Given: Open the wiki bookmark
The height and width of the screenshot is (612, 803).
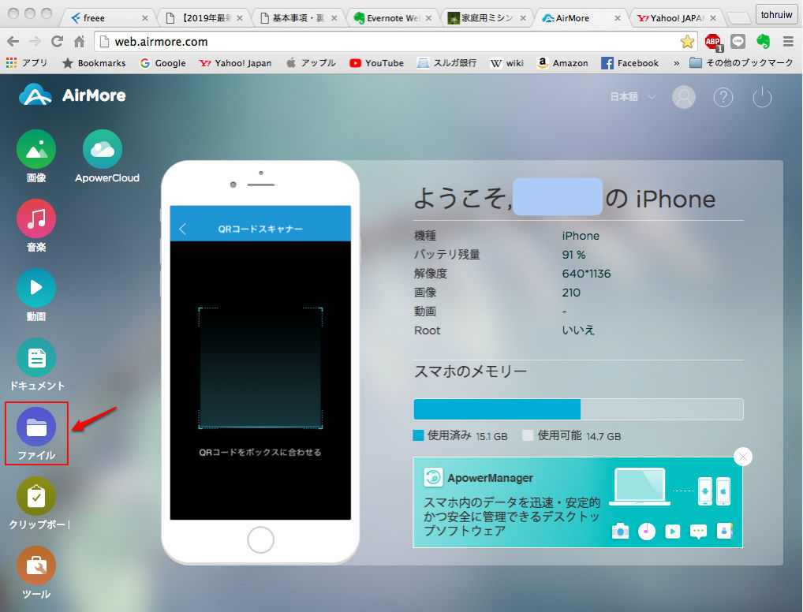Looking at the screenshot, I should coord(507,62).
